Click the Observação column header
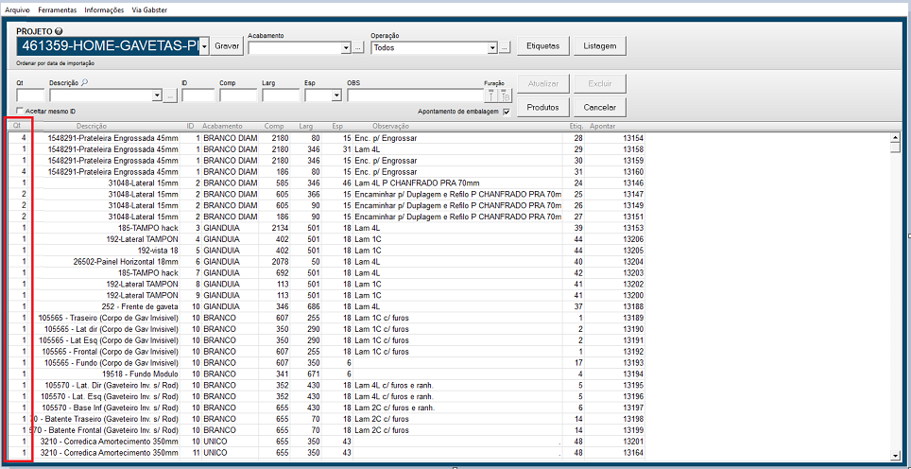Viewport: 911px width, 469px height. pyautogui.click(x=390, y=126)
